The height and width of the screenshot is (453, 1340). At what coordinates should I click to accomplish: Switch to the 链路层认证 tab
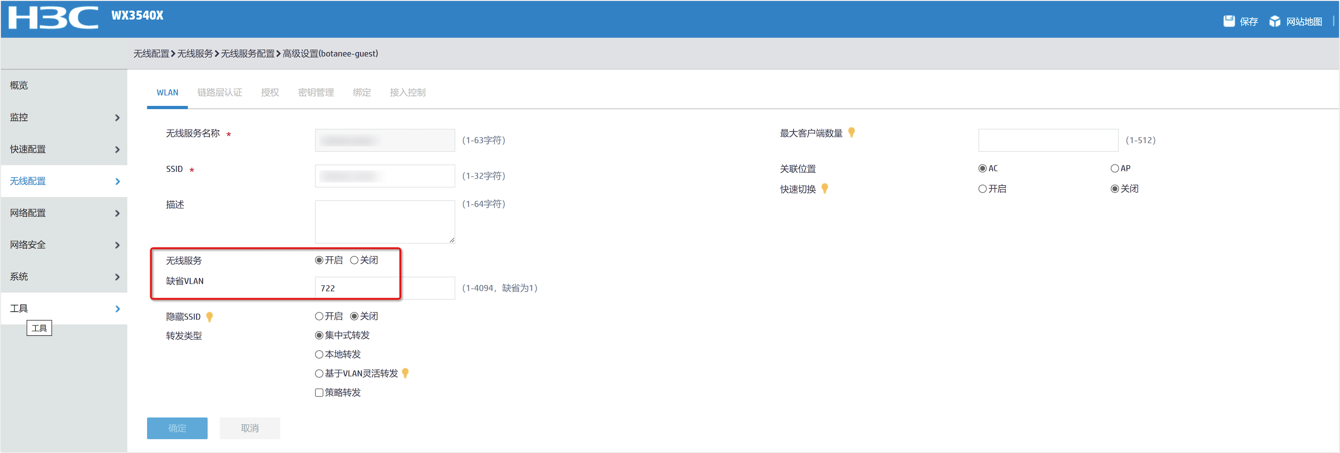tap(220, 92)
